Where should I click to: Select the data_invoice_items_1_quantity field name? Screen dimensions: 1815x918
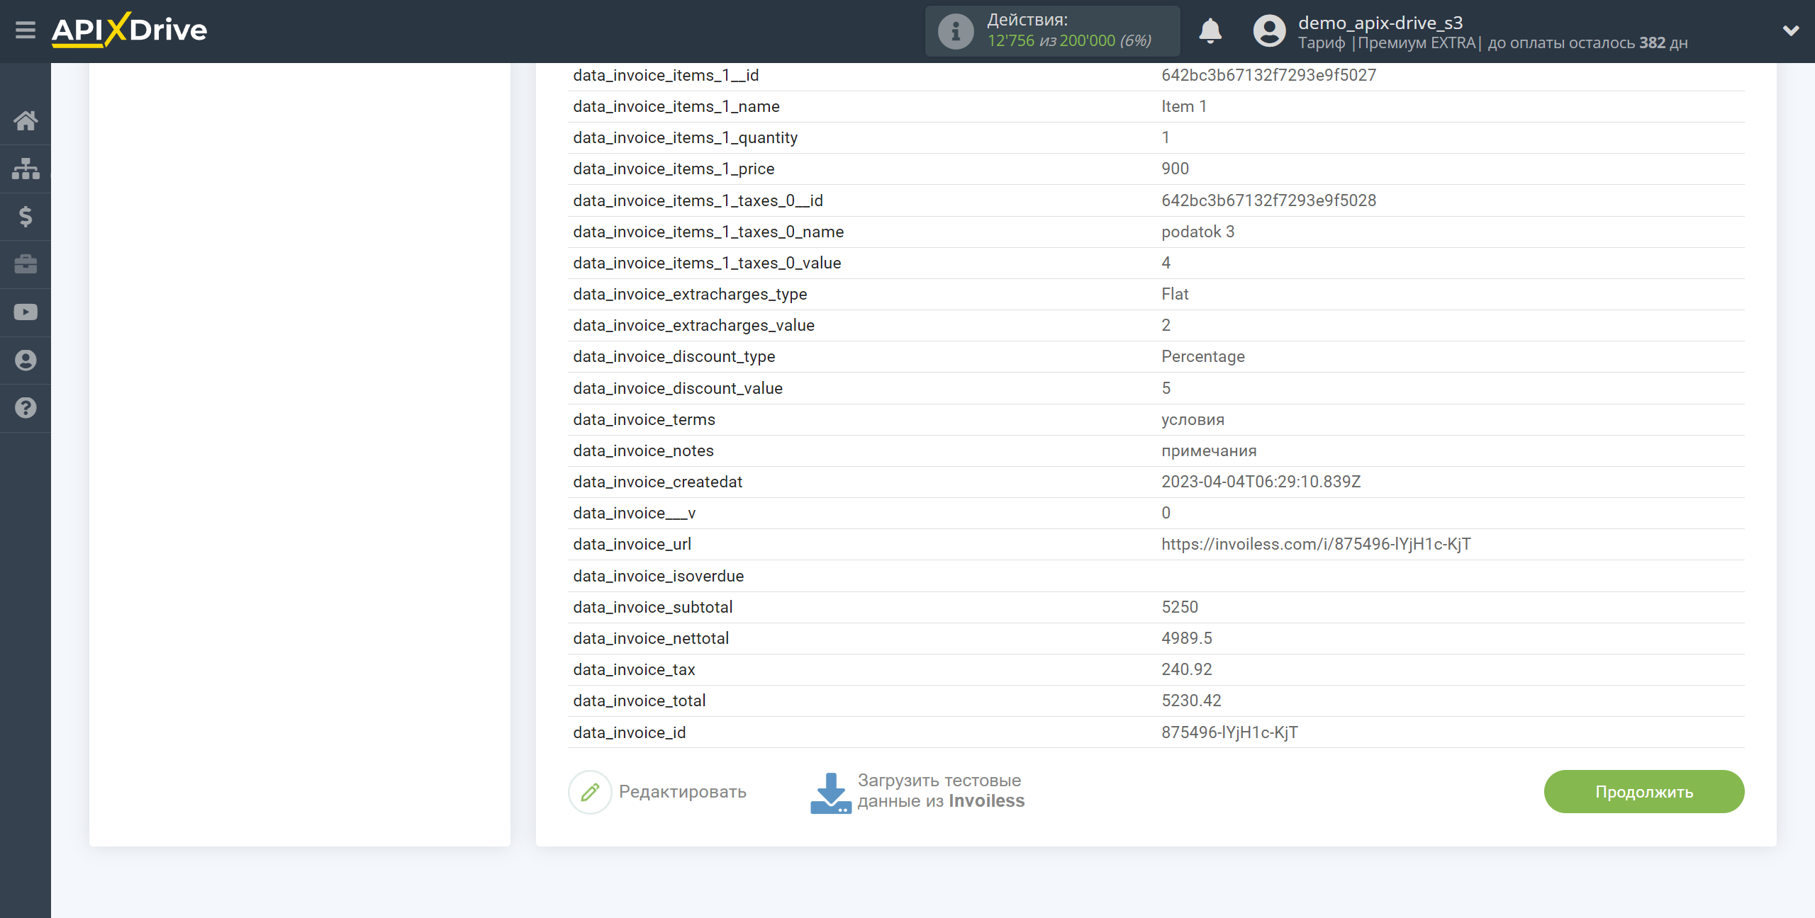(685, 137)
